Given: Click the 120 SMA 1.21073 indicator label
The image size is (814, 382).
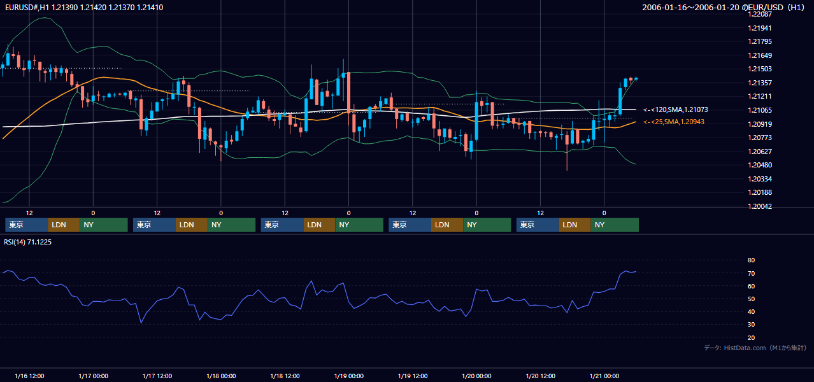Looking at the screenshot, I should click(x=675, y=110).
